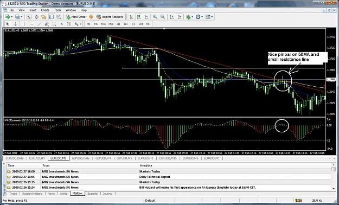Toggle the Navigator window icon

(x=44, y=17)
